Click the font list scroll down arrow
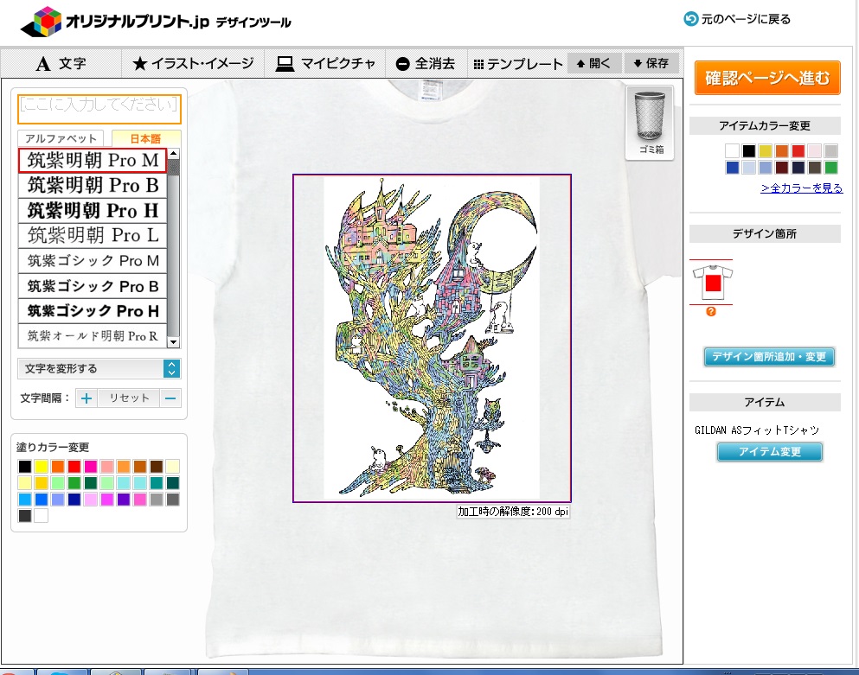 click(x=174, y=342)
